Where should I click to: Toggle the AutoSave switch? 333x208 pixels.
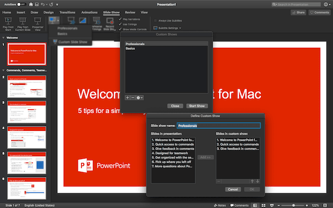click(21, 4)
